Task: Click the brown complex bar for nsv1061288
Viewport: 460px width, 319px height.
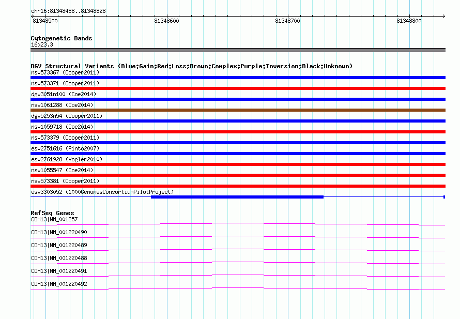Action: (x=238, y=110)
